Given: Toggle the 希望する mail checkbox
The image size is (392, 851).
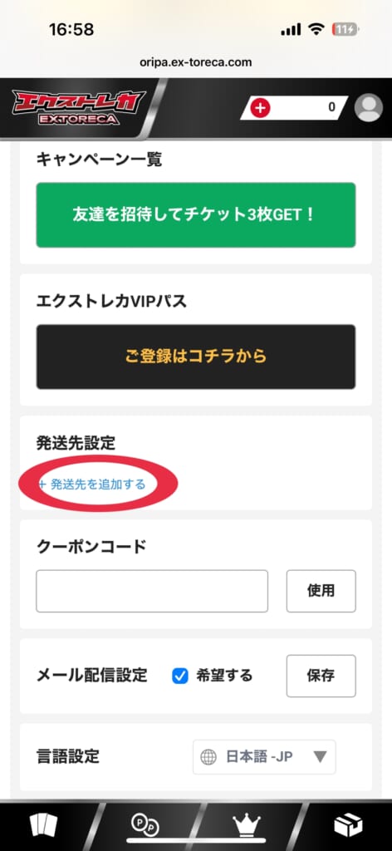Looking at the screenshot, I should 180,676.
